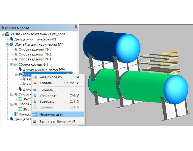Click the red X Удалить icon
The width and height of the screenshot is (193, 151).
(35, 83)
